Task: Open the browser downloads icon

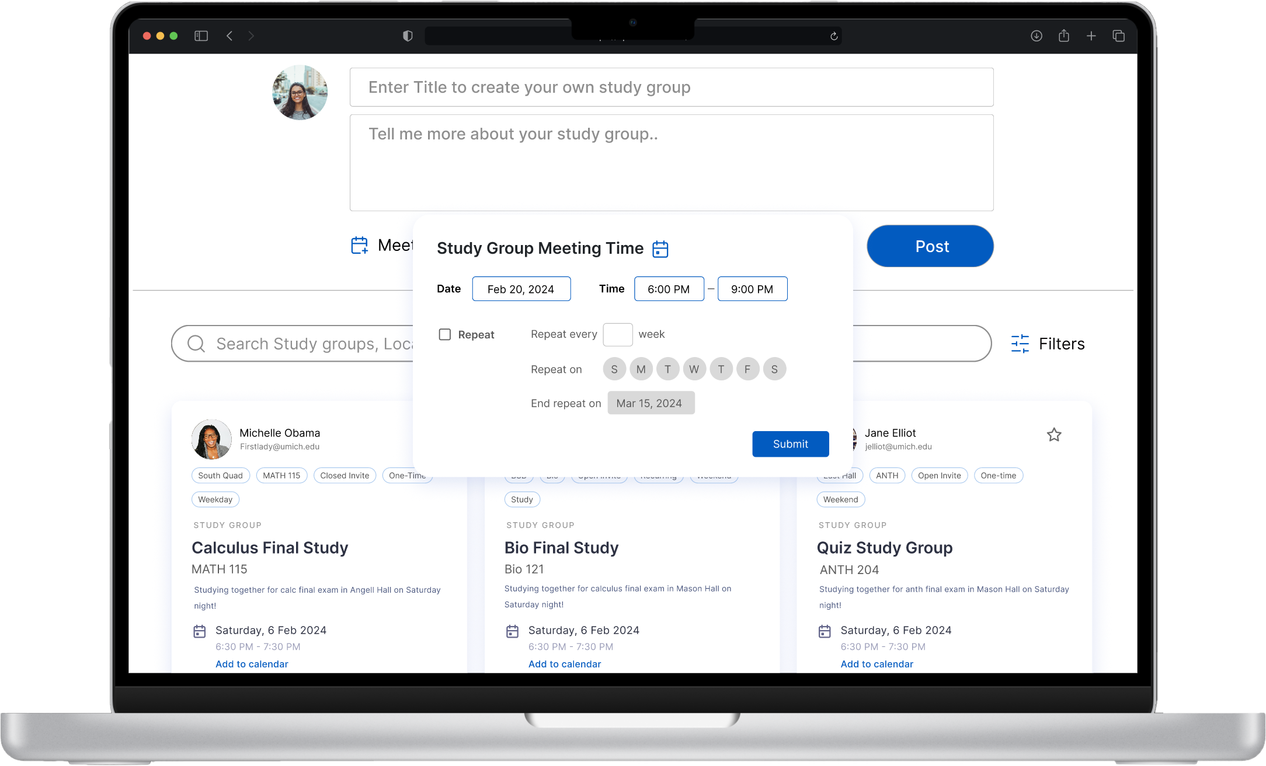Action: click(1036, 36)
